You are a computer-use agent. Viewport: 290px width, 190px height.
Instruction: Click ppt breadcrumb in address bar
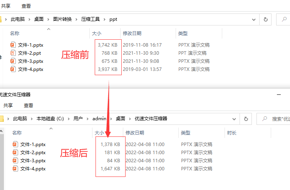point(113,19)
